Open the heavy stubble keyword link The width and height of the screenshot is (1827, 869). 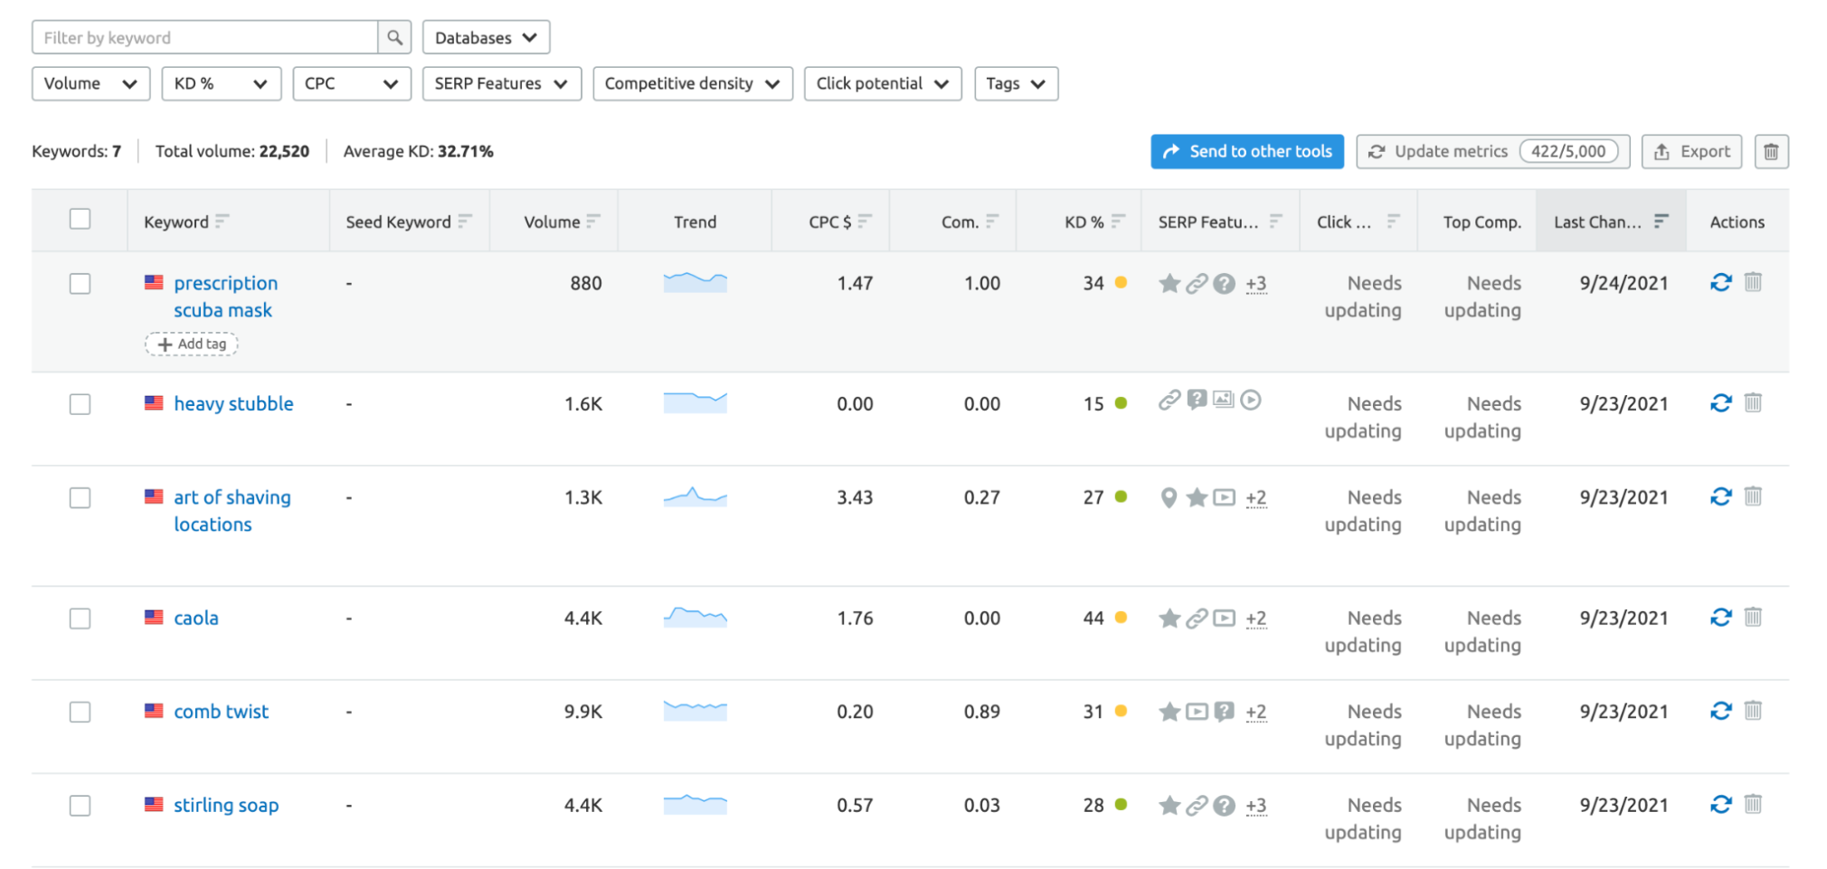click(x=233, y=404)
